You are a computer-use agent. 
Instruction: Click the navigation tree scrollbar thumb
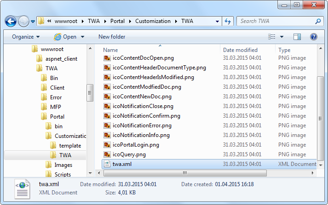click(90, 93)
